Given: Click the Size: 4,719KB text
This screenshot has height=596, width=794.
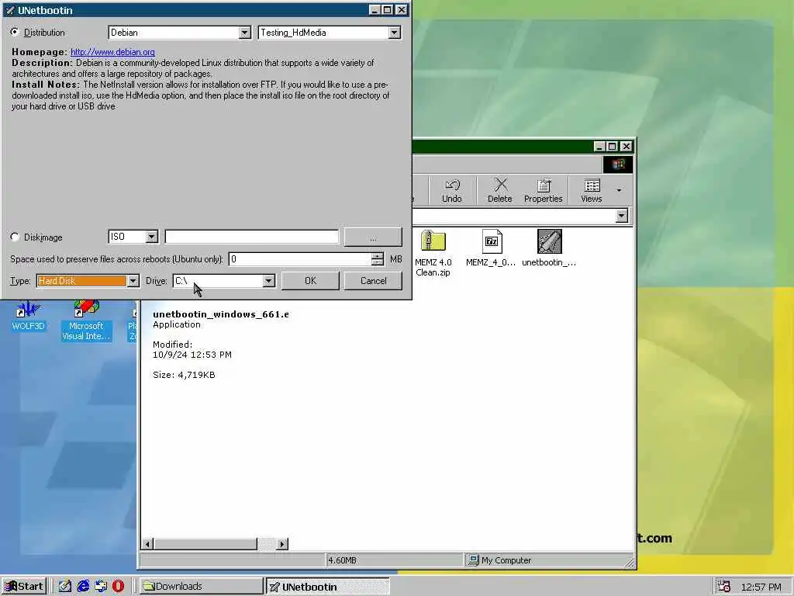Looking at the screenshot, I should tap(184, 375).
